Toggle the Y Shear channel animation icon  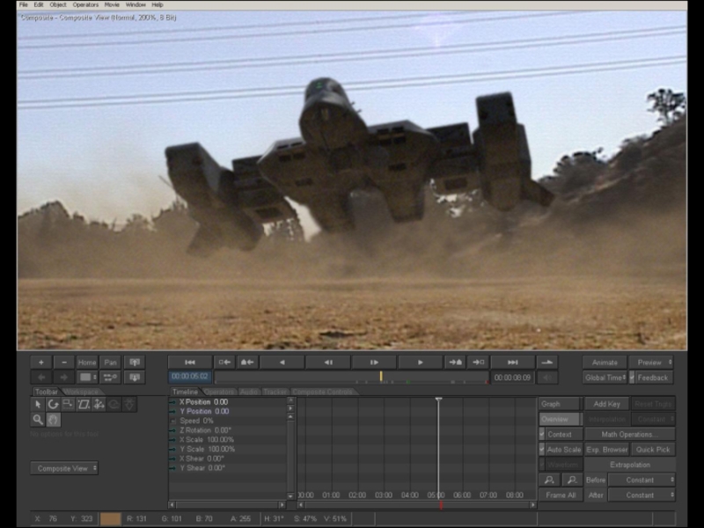(172, 468)
